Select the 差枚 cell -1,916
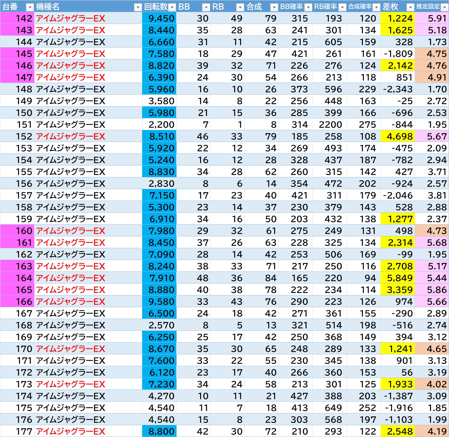 pos(398,408)
